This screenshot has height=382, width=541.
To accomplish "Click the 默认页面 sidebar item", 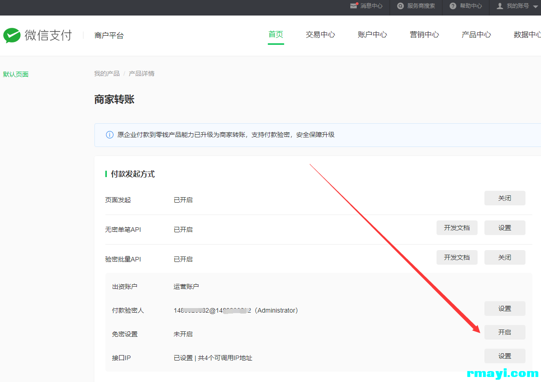I will tap(16, 74).
